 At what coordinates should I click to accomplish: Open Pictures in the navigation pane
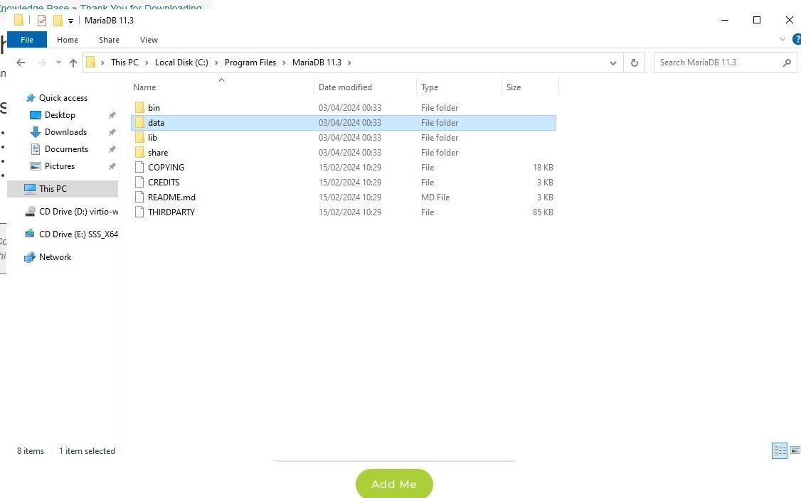60,166
